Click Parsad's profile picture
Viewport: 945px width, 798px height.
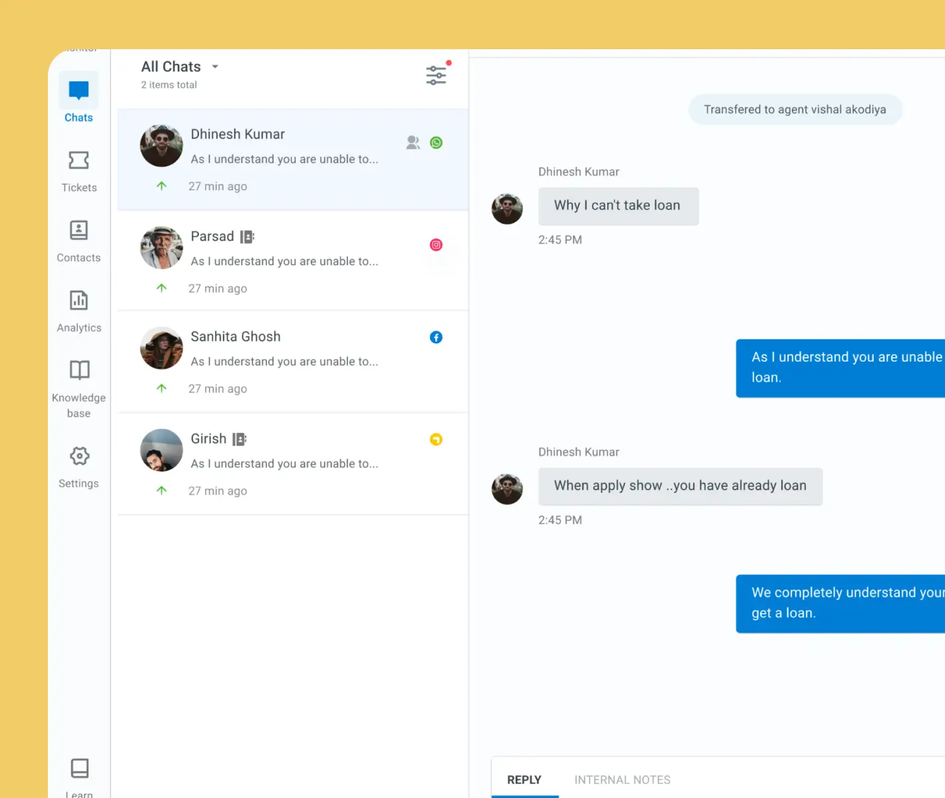(162, 247)
